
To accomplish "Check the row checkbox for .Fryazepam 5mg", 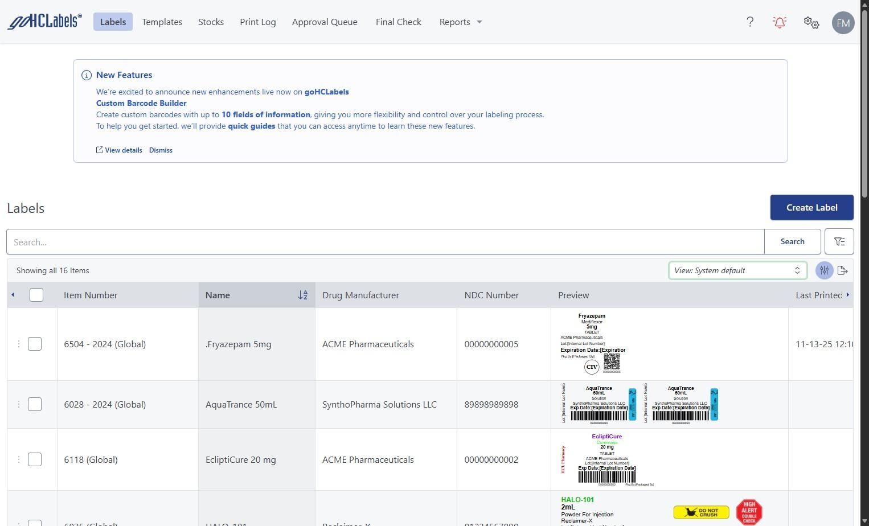I will 35,344.
